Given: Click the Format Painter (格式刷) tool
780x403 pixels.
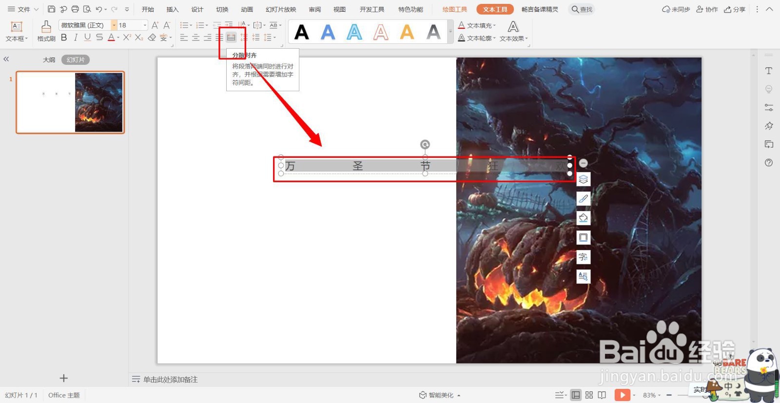Looking at the screenshot, I should (x=46, y=31).
